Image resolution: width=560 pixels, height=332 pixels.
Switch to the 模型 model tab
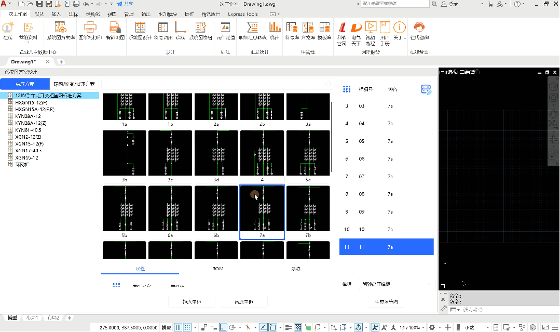(x=12, y=317)
